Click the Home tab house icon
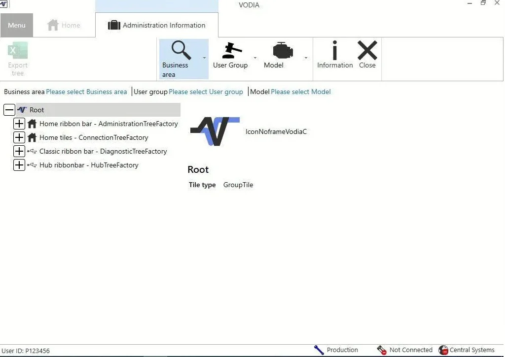 tap(53, 25)
